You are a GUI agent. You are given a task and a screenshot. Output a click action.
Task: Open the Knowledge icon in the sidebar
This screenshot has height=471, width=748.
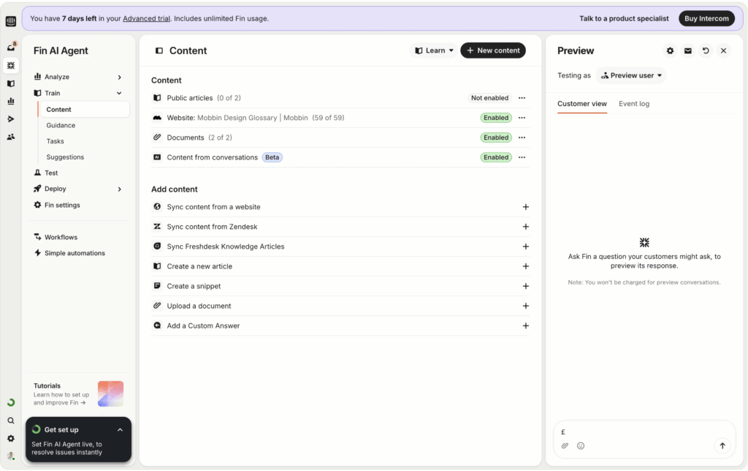pos(10,83)
